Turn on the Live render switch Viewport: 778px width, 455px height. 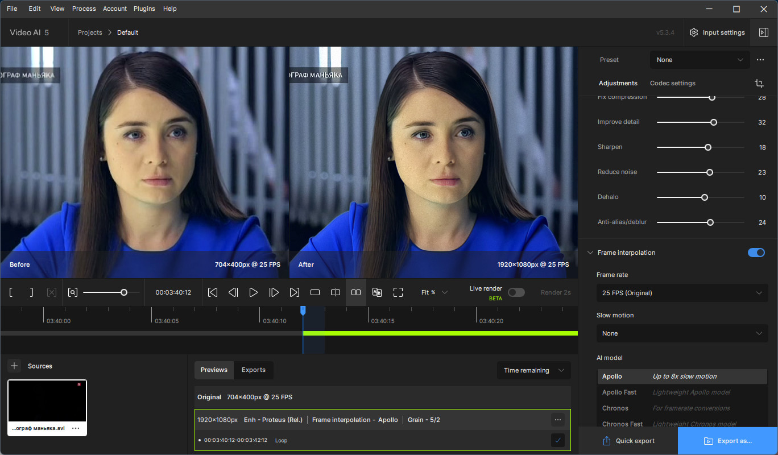[x=516, y=292]
